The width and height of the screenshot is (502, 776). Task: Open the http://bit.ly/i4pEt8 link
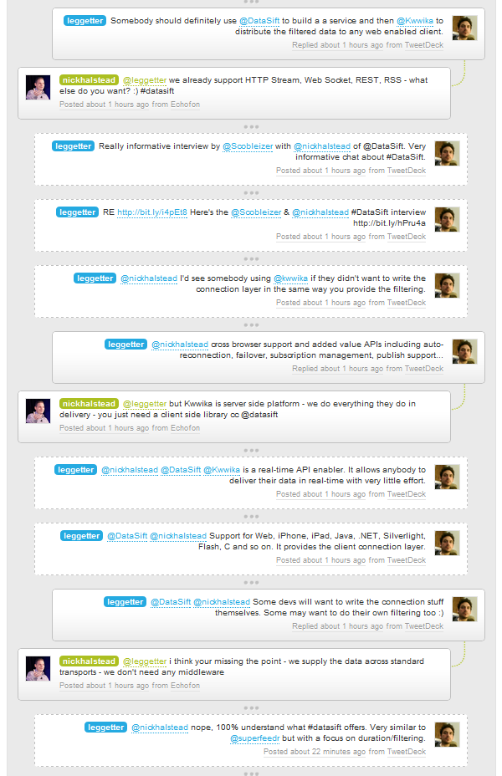point(152,212)
